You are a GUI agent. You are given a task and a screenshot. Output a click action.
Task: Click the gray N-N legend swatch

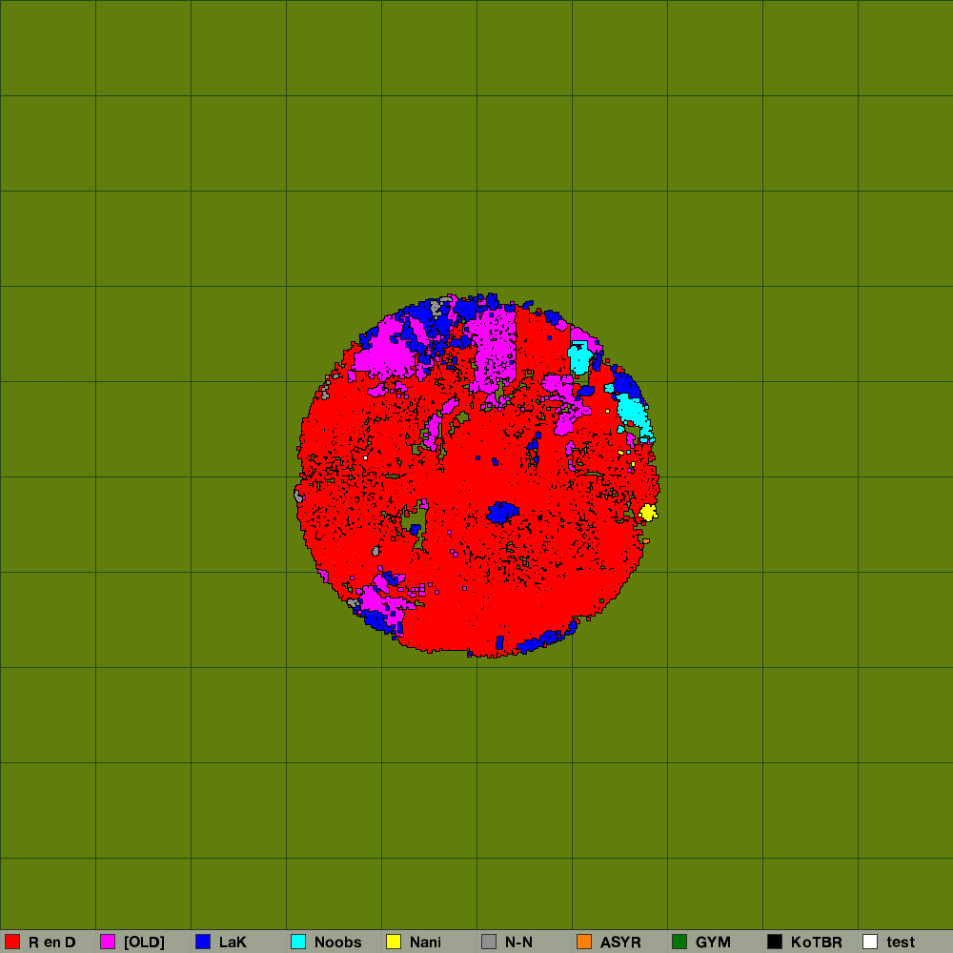point(489,942)
